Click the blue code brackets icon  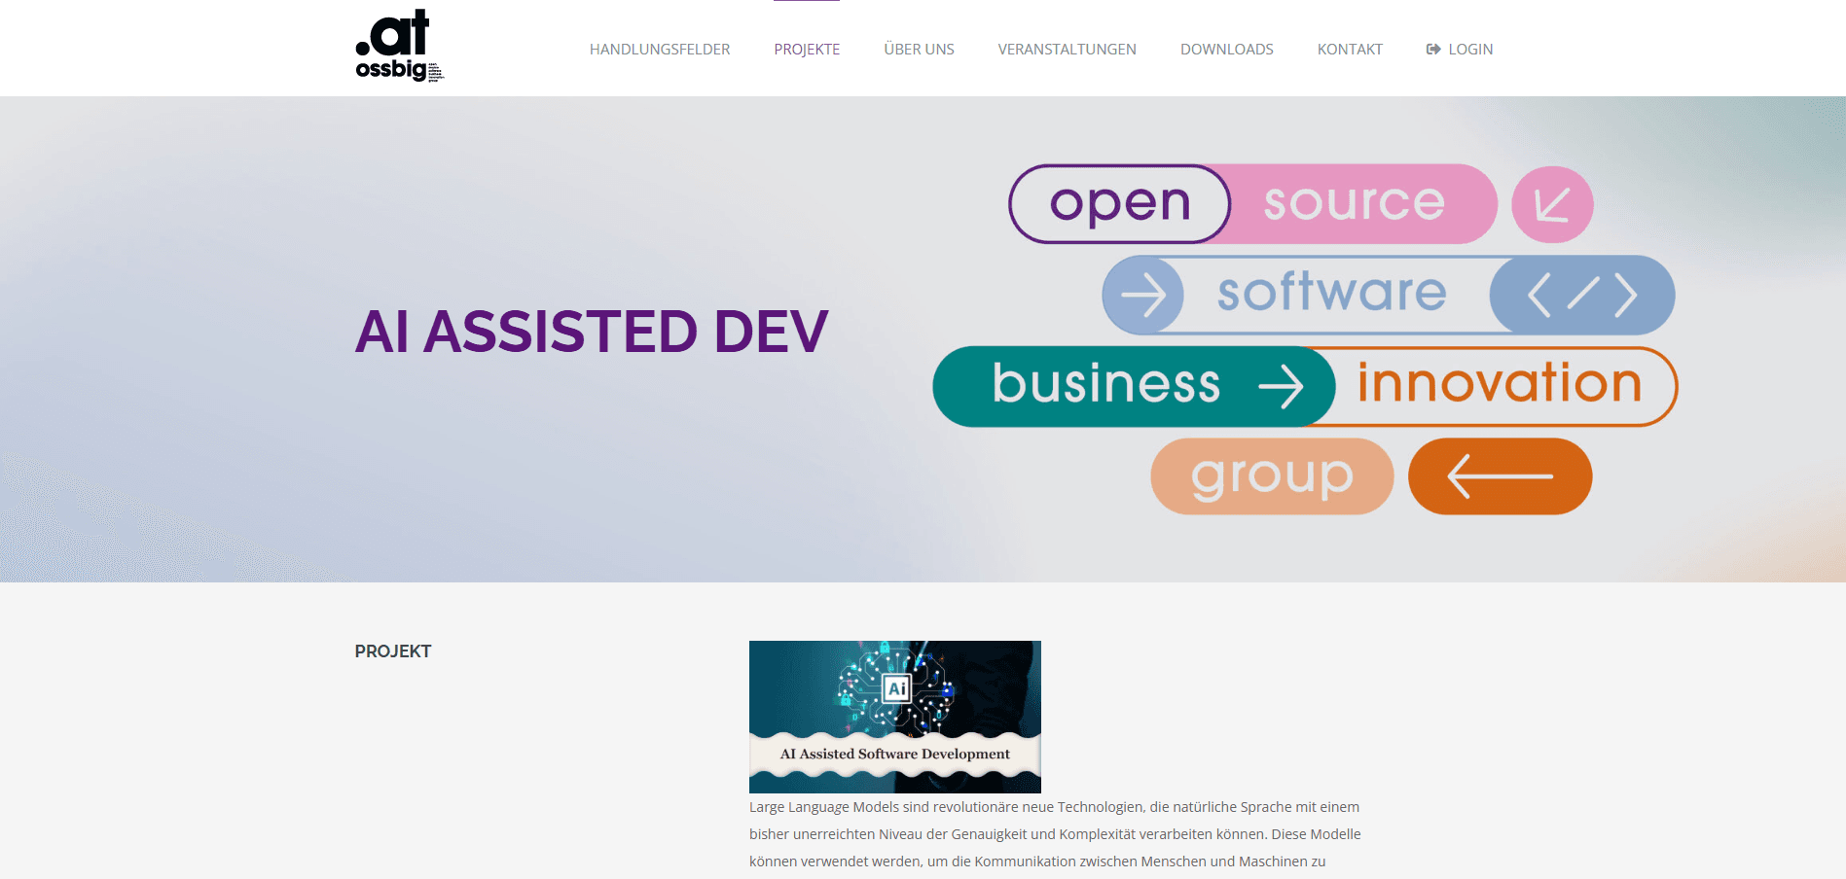1581,295
